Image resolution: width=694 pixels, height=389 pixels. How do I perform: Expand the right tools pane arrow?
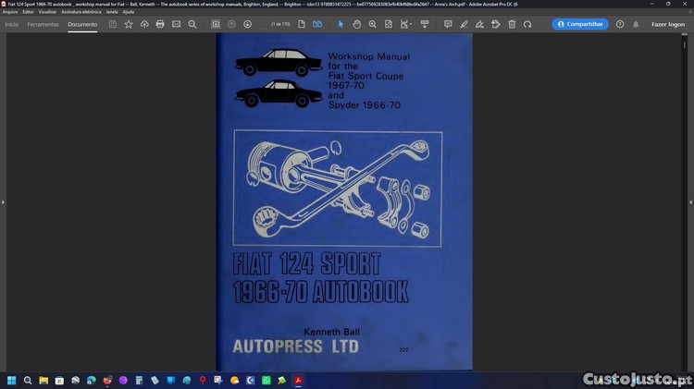click(x=690, y=202)
